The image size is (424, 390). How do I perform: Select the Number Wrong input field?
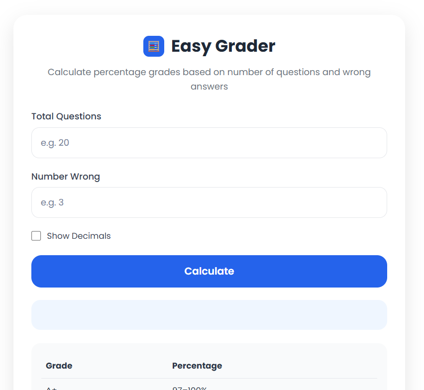209,202
